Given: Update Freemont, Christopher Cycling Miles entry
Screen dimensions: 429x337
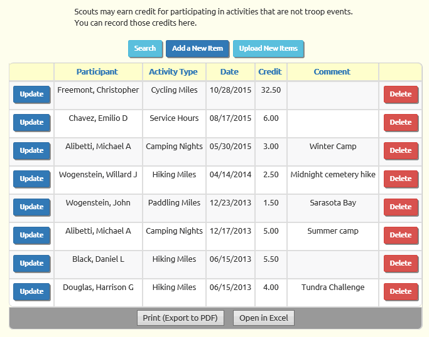Looking at the screenshot, I should [31, 95].
